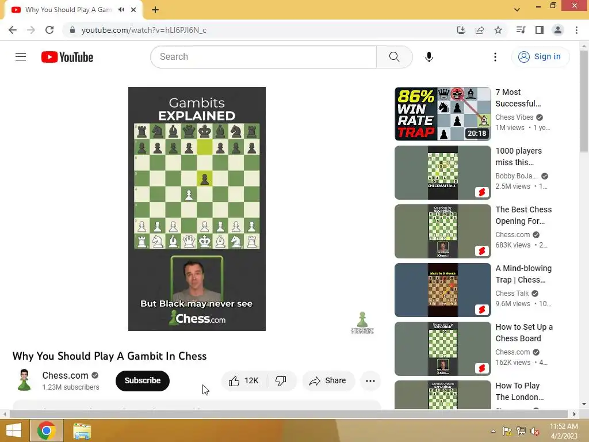589x442 pixels.
Task: Open taskbar clock and date
Action: pos(564,431)
